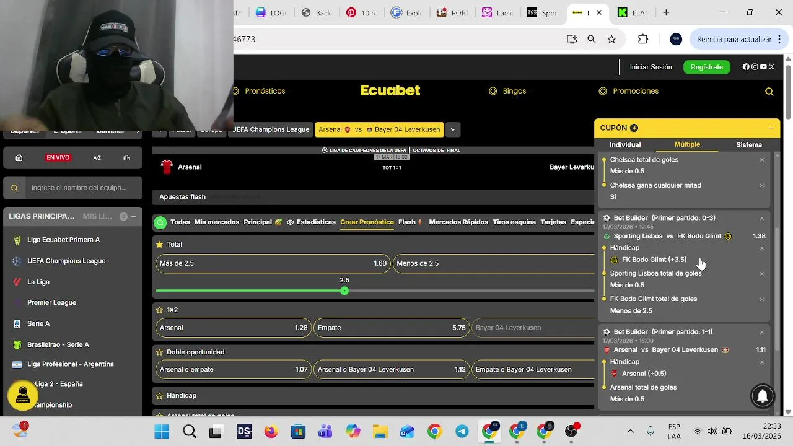Click Iniciar Sesión link
Image resolution: width=793 pixels, height=446 pixels.
651,67
